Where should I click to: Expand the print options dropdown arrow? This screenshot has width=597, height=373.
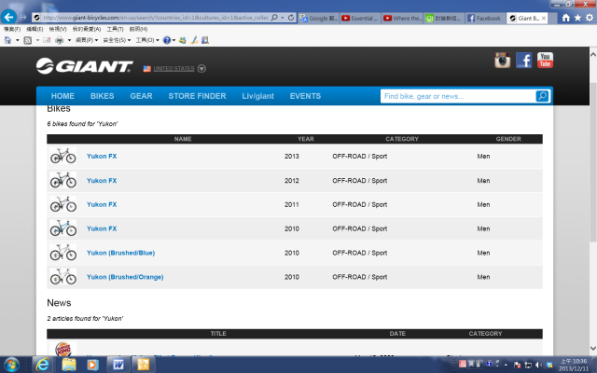(69, 40)
